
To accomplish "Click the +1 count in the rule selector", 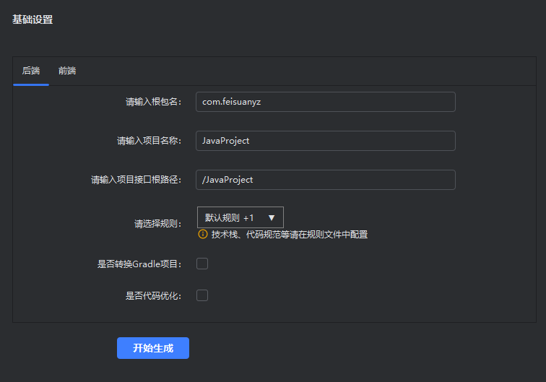I will click(248, 217).
